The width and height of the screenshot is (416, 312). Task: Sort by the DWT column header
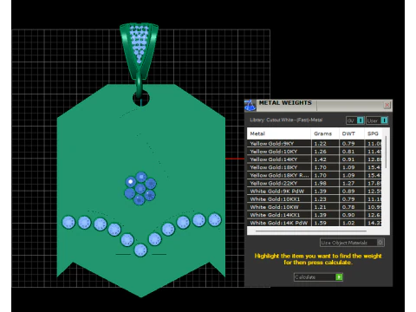352,133
